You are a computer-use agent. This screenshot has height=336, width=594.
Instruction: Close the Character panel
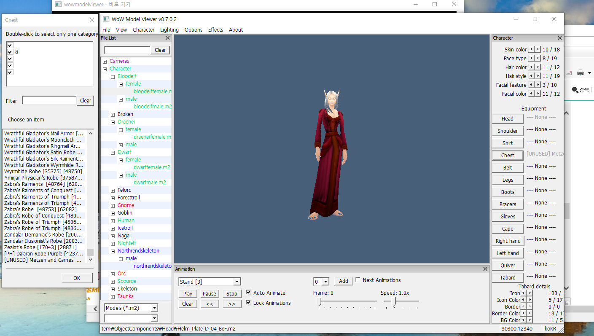(559, 38)
